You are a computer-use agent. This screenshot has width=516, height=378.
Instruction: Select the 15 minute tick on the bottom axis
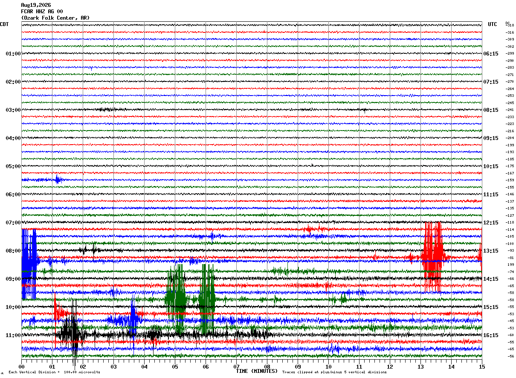482,366
